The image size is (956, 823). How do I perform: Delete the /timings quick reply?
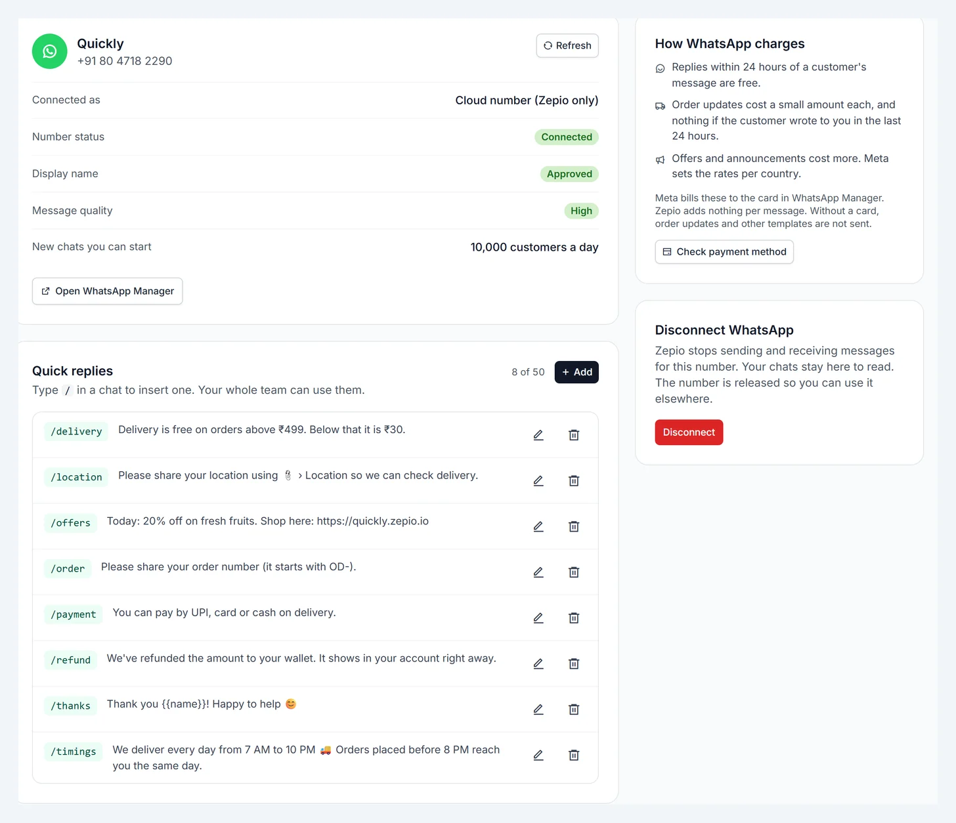[574, 755]
